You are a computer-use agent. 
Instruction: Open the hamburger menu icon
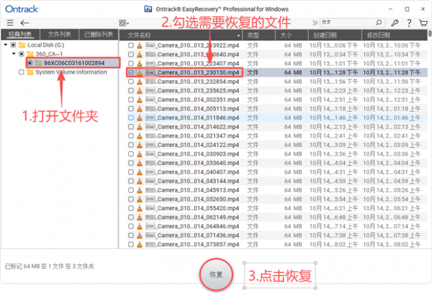click(x=10, y=23)
